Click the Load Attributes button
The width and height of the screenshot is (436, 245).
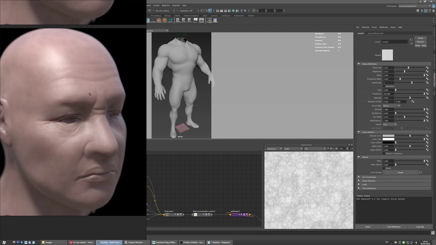click(x=394, y=227)
